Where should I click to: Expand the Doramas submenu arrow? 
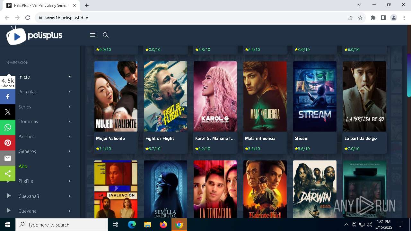click(69, 122)
